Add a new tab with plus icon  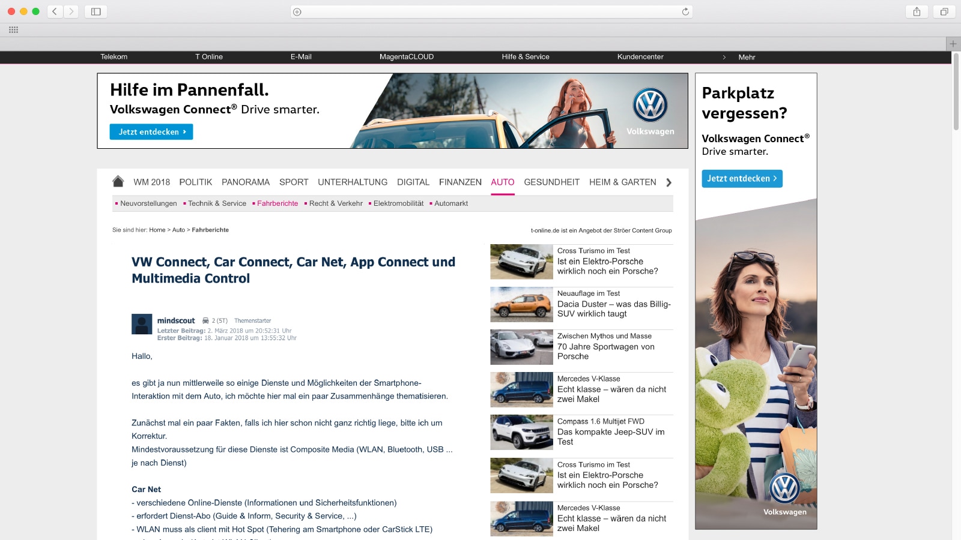point(953,44)
